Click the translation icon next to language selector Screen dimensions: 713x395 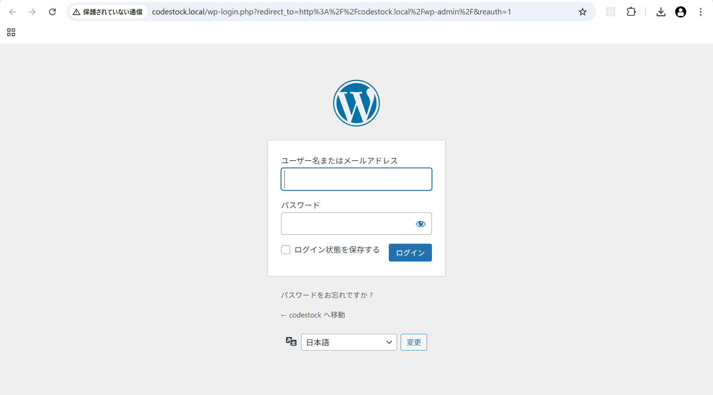tap(291, 342)
